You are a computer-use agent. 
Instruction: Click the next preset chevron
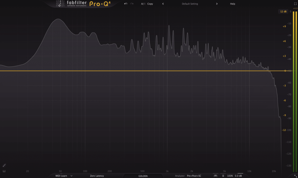(x=217, y=4)
